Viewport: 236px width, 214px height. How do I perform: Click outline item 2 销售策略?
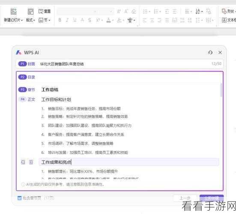pos(84,116)
